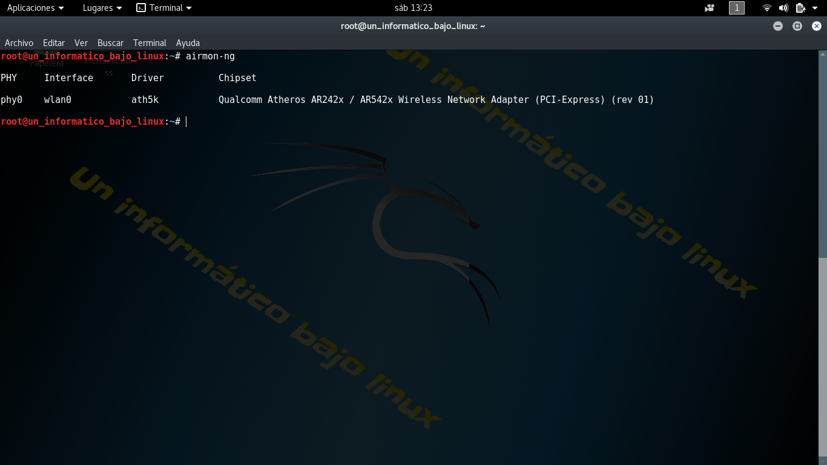Open the Archivo menu
This screenshot has height=465, width=827.
(x=19, y=43)
